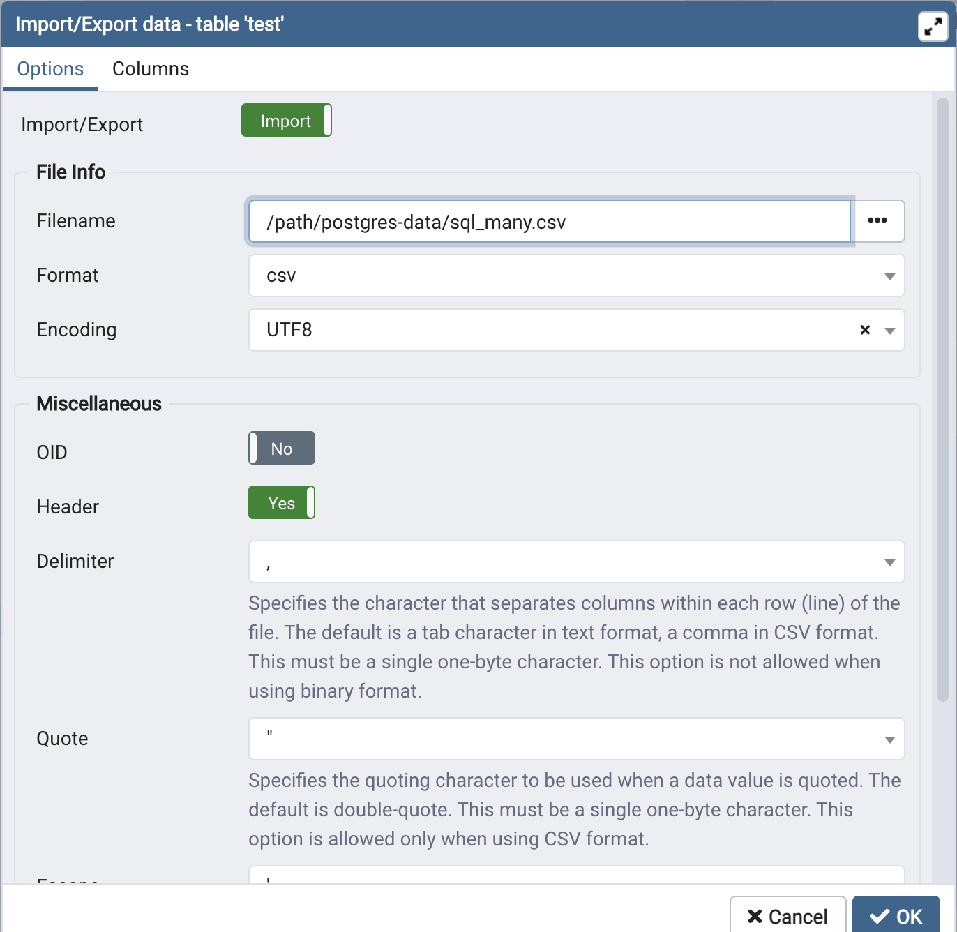957x932 pixels.
Task: Clear the UTF8 encoding selection
Action: (865, 330)
